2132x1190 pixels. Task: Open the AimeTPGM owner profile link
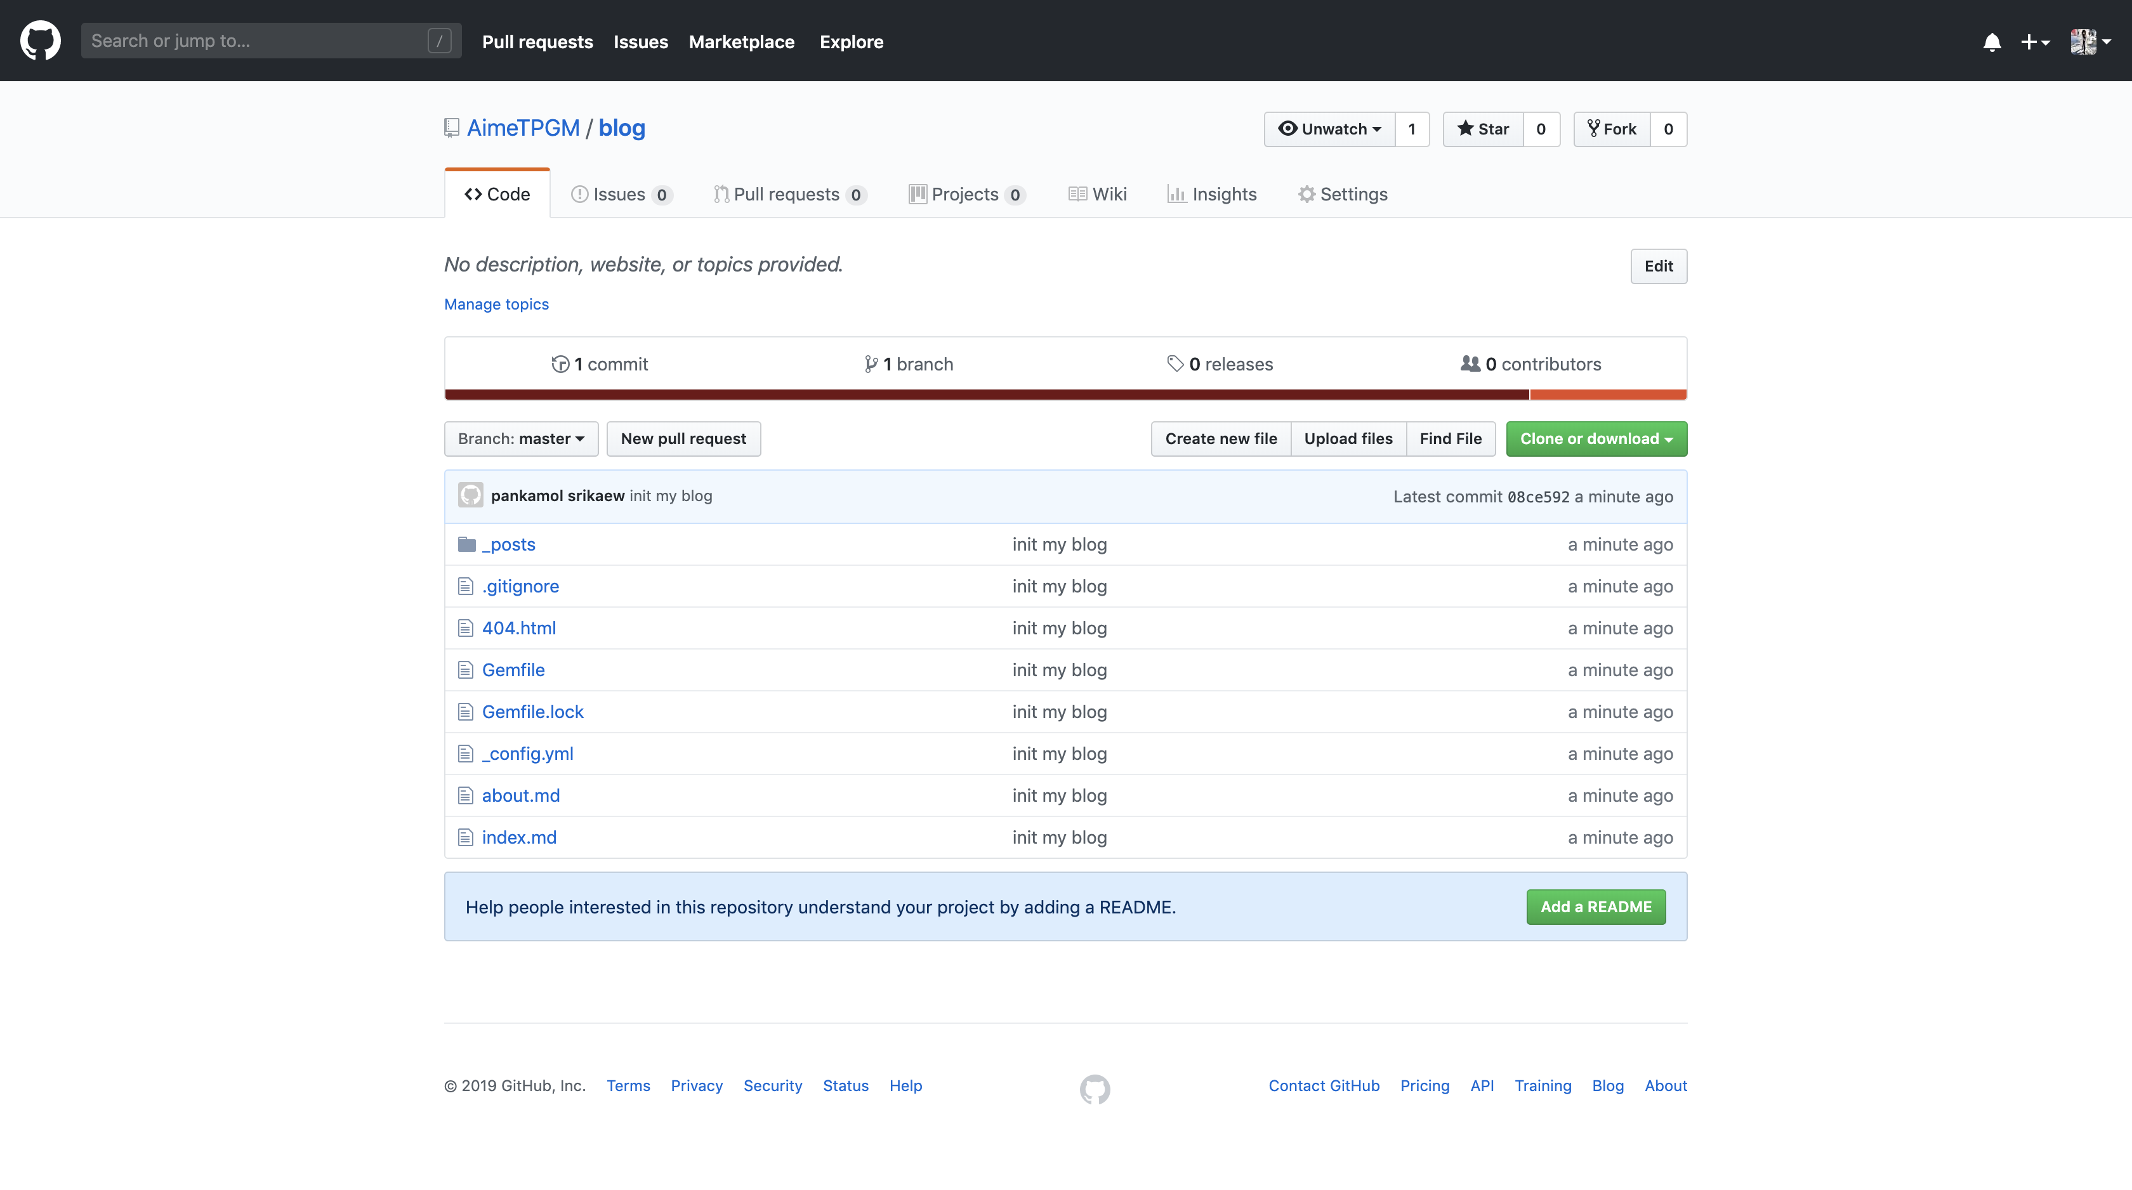pos(523,128)
